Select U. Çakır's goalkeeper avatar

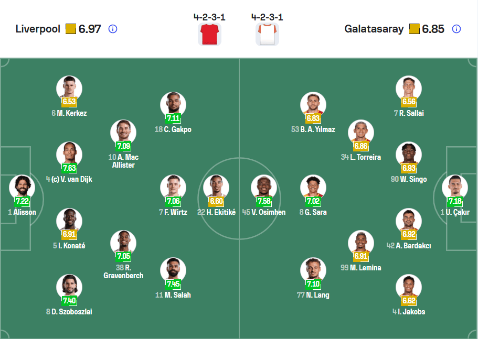pos(455,187)
